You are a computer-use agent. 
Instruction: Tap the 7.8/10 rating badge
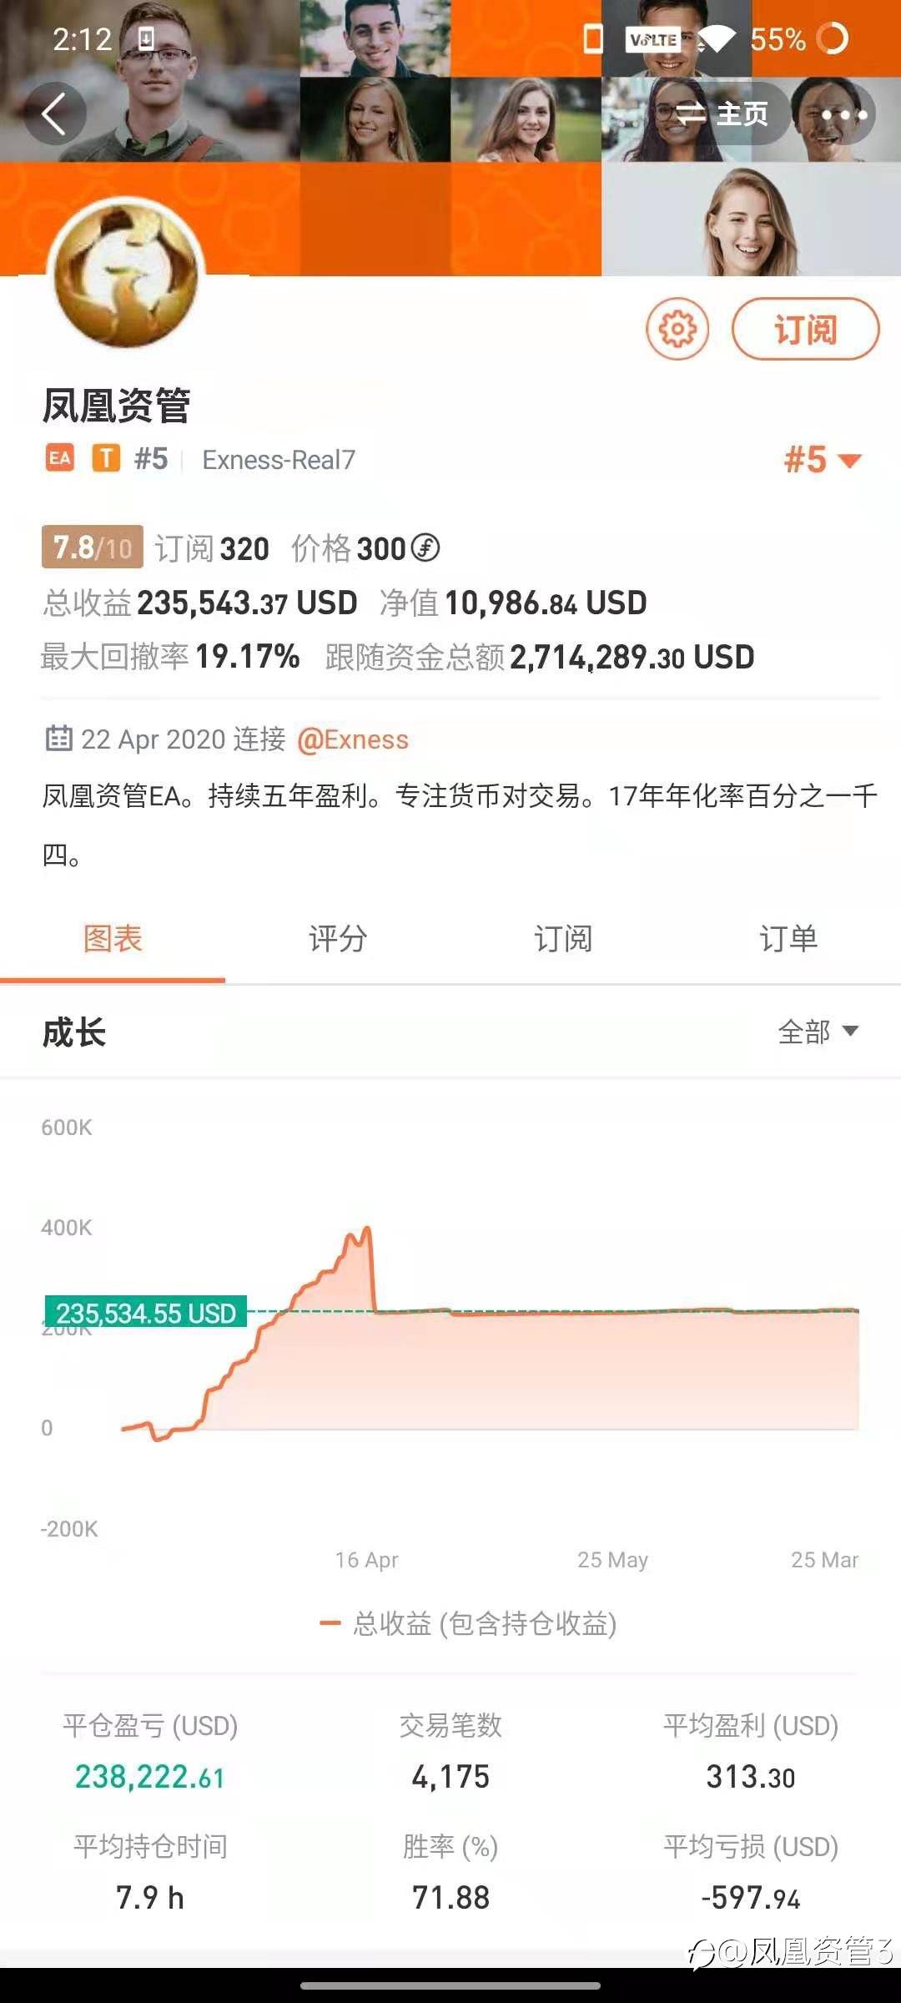(x=92, y=547)
